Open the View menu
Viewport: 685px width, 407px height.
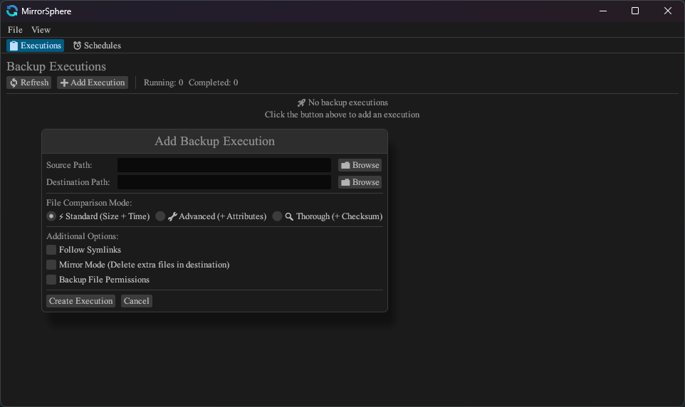tap(41, 30)
